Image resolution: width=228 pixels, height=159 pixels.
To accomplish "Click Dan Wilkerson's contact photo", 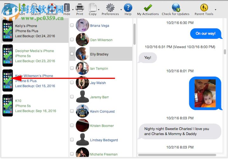I will pos(82,40).
